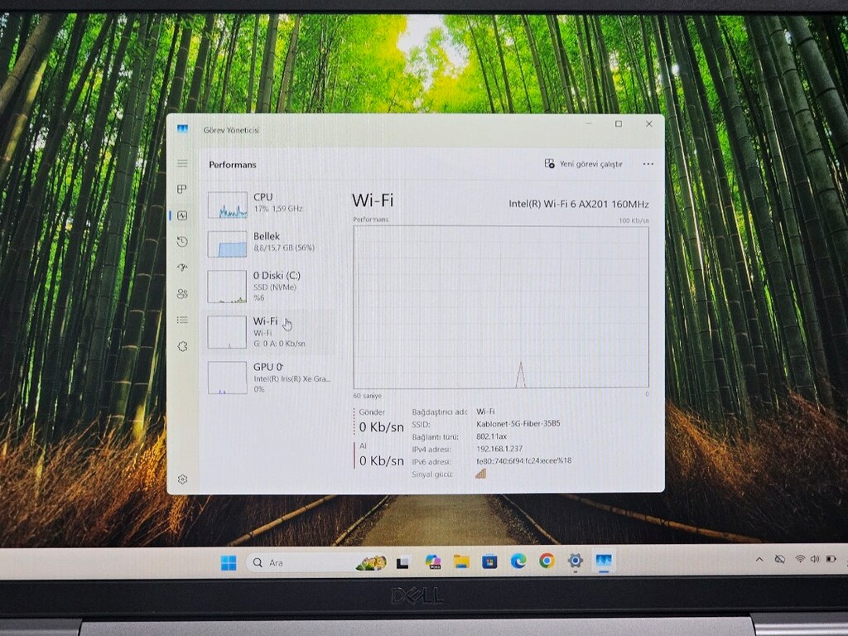Open the three-dots more options menu
The image size is (848, 636).
tap(648, 164)
